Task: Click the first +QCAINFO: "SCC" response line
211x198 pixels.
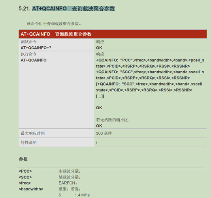Action: pyautogui.click(x=150, y=75)
